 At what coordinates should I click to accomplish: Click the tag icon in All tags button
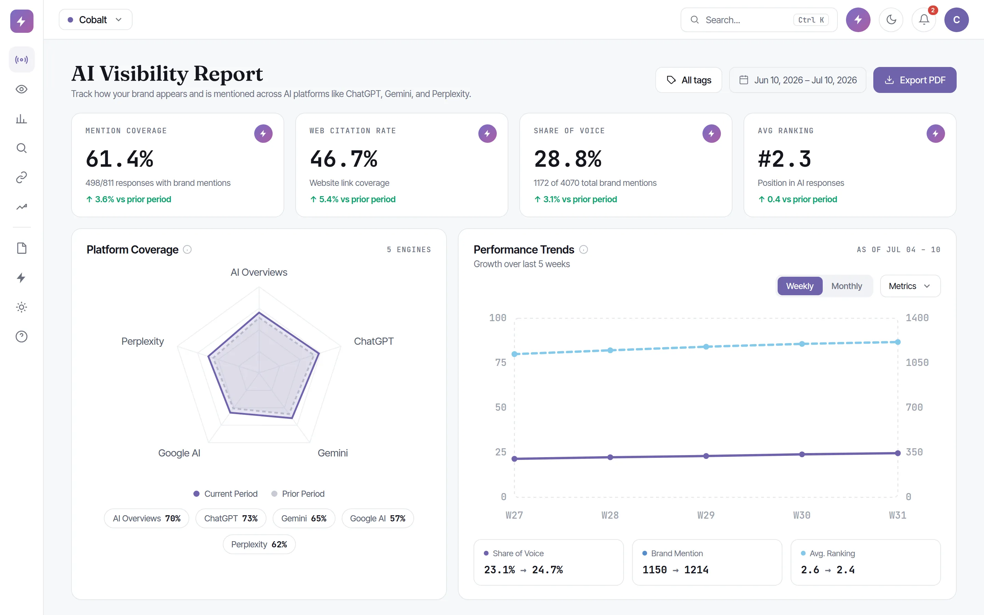click(671, 80)
